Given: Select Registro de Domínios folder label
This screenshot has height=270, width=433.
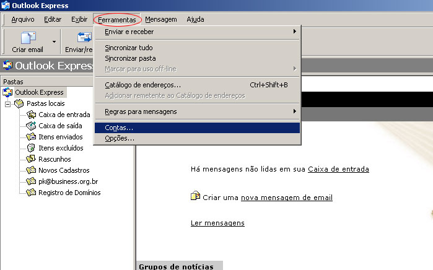Looking at the screenshot, I should (69, 193).
